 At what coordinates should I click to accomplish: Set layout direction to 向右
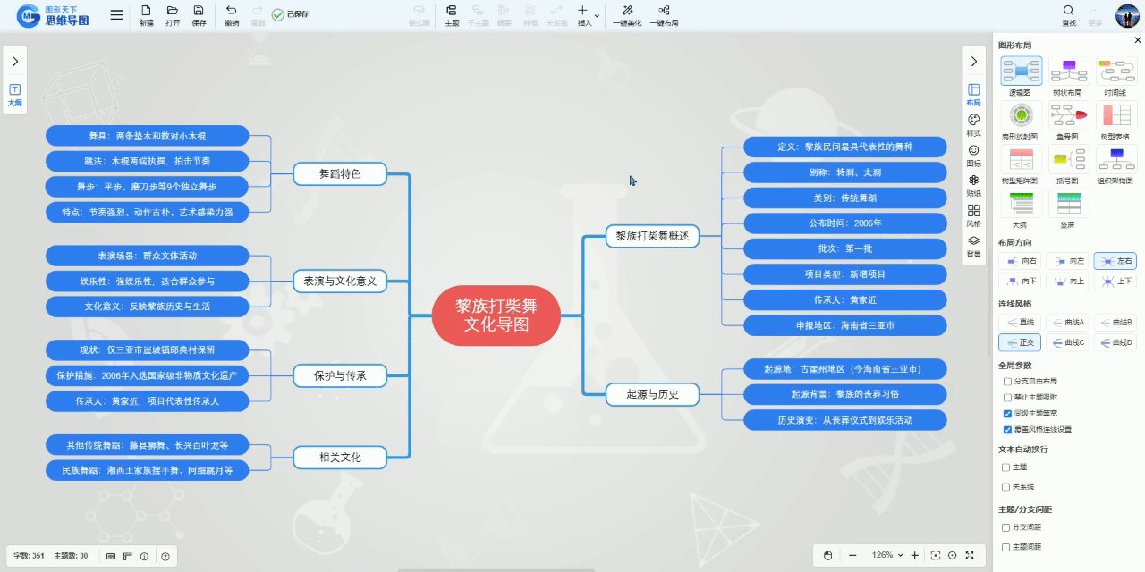click(1021, 260)
